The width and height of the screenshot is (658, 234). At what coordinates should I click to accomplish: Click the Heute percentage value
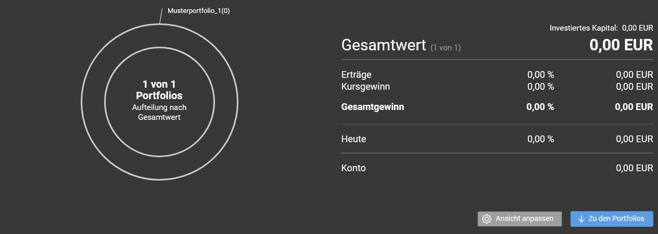[541, 139]
